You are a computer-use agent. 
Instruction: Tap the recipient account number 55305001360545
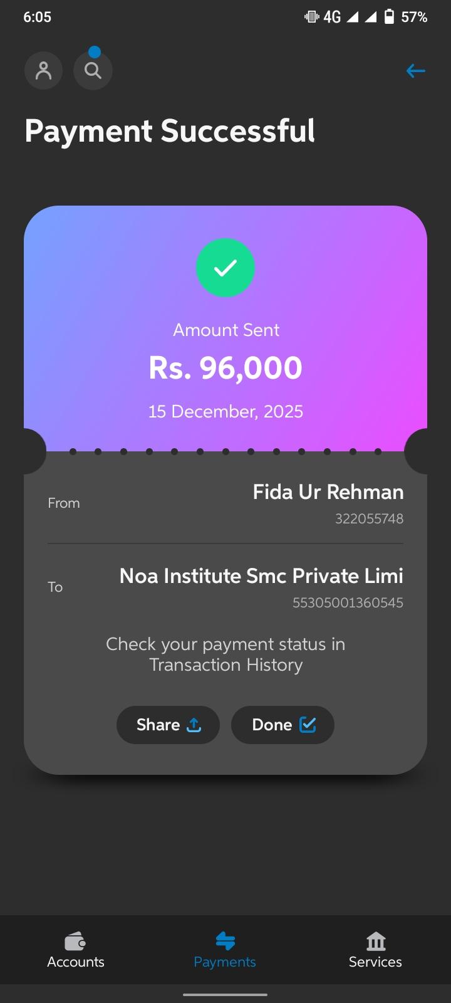[348, 602]
